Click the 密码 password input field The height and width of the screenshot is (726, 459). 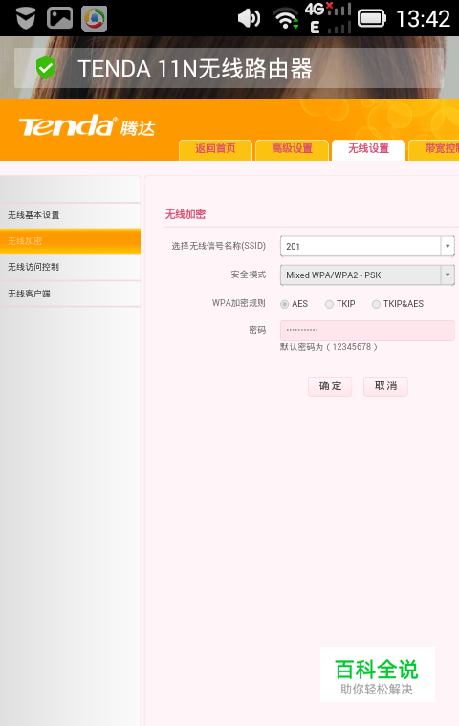coord(367,330)
